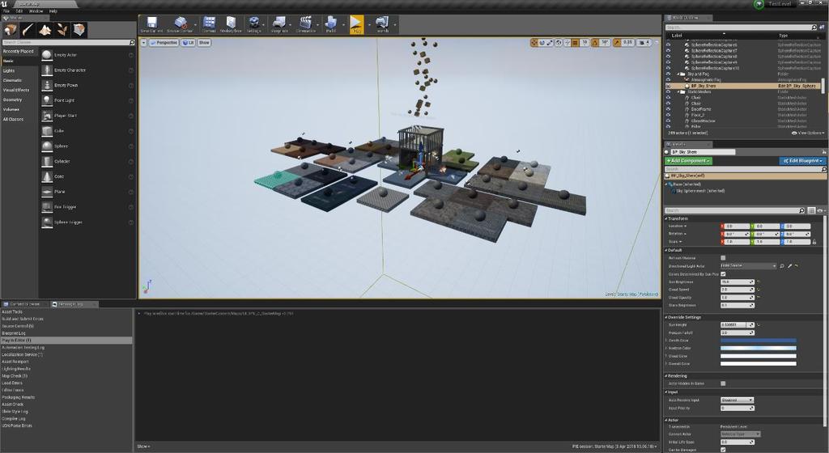The height and width of the screenshot is (453, 829).
Task: Toggle visibility eye for BP_Sky_Sphere row
Action: (668, 86)
